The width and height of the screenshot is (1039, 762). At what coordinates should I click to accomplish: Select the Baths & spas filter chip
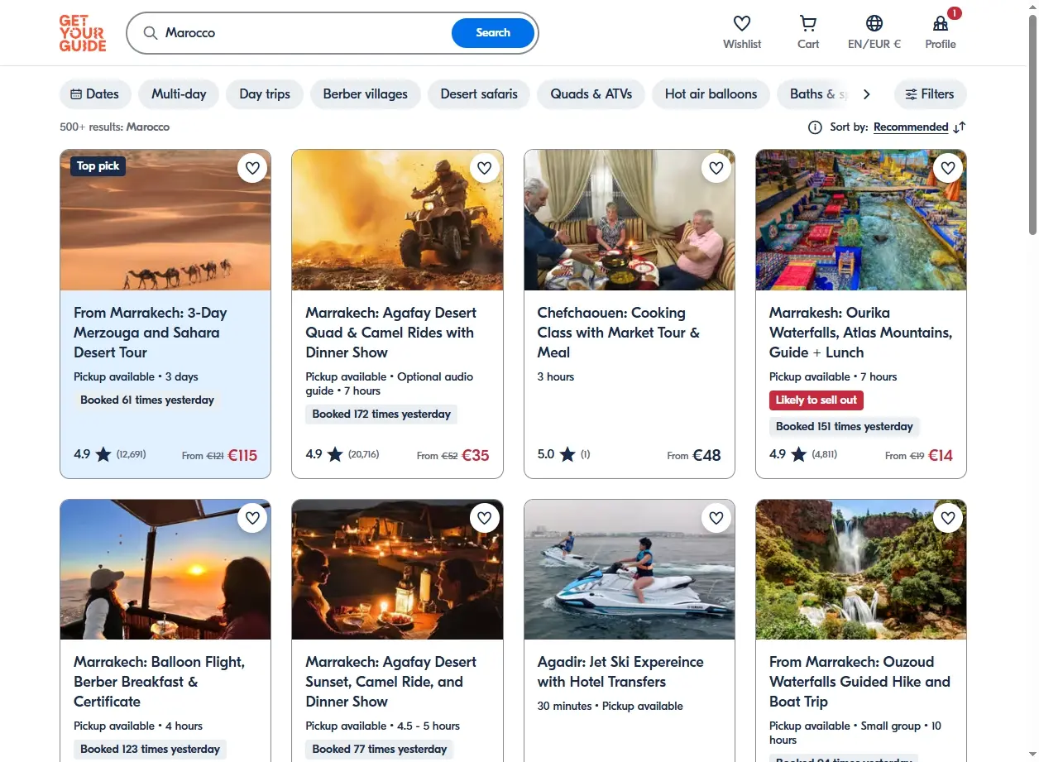click(815, 94)
